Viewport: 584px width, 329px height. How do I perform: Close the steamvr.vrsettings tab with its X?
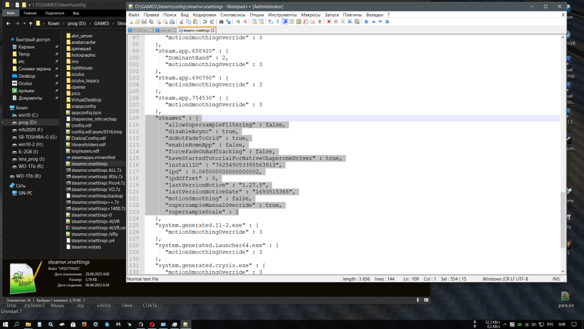pyautogui.click(x=213, y=30)
